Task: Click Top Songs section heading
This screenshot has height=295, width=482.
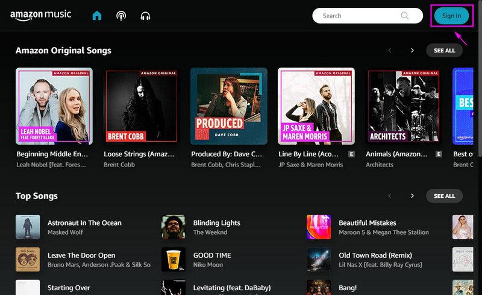Action: coord(37,196)
